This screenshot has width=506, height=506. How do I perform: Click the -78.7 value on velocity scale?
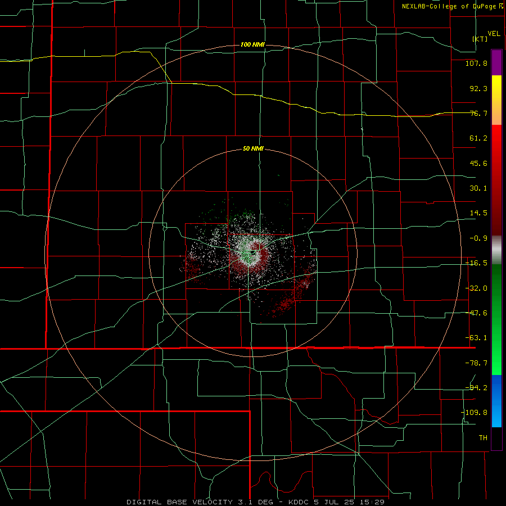pos(476,363)
